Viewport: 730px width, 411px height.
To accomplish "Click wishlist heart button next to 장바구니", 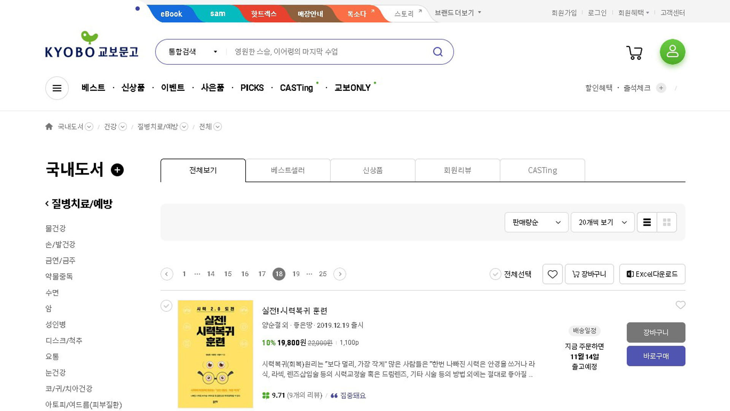I will coord(552,274).
